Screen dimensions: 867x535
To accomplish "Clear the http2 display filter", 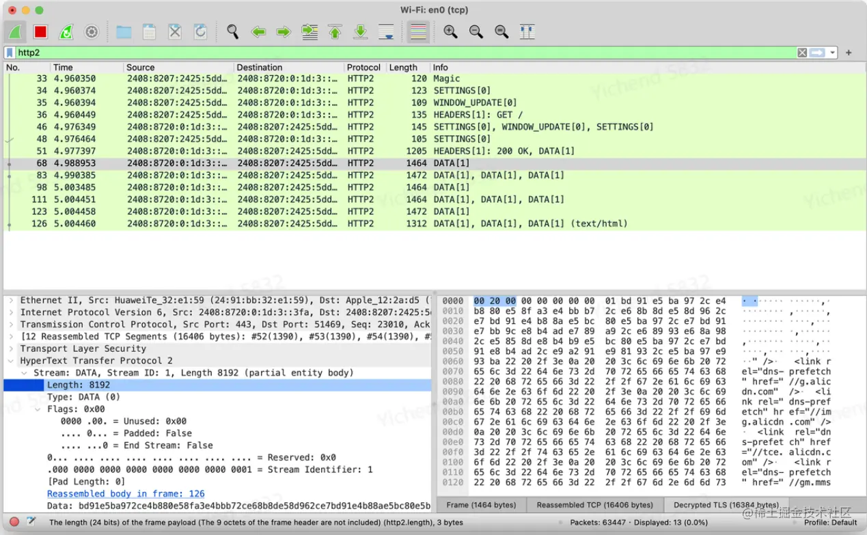I will (x=801, y=52).
